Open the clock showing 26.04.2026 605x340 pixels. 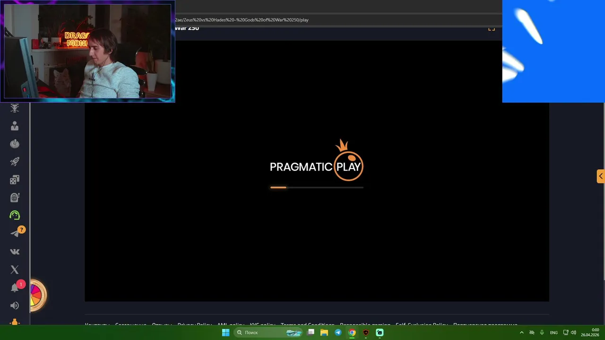pyautogui.click(x=590, y=332)
